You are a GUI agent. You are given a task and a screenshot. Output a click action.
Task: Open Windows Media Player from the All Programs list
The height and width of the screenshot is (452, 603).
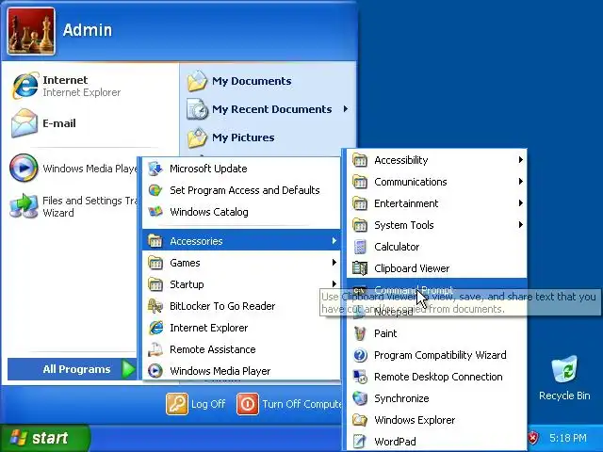tap(241, 370)
